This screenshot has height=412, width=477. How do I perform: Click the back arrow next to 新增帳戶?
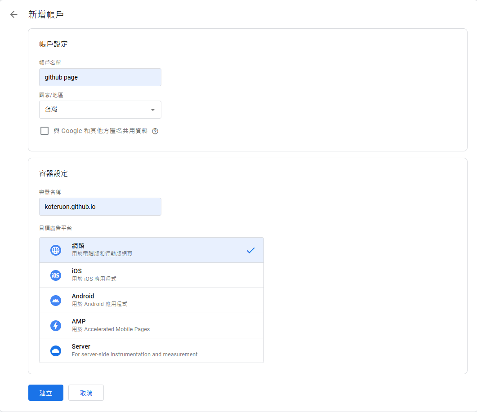pos(13,14)
